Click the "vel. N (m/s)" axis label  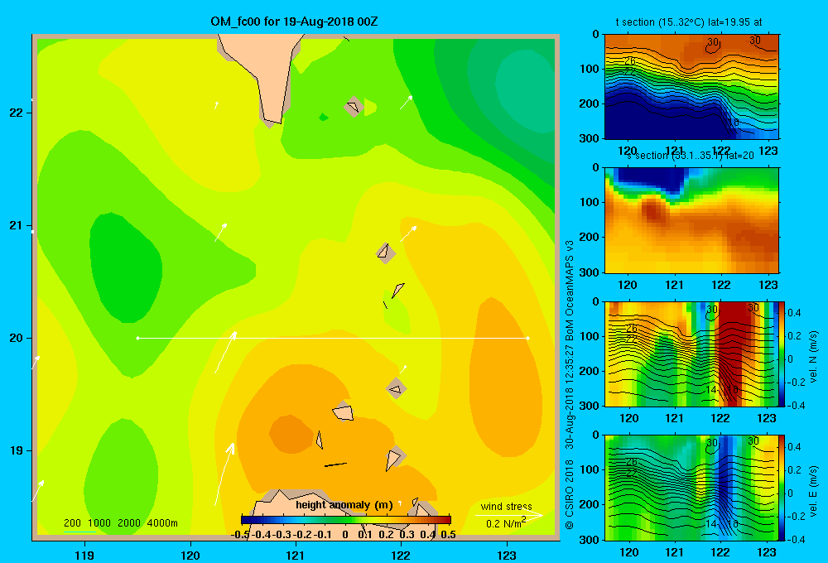pyautogui.click(x=813, y=357)
